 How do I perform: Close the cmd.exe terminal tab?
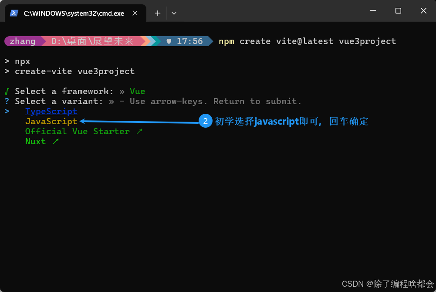[x=135, y=13]
